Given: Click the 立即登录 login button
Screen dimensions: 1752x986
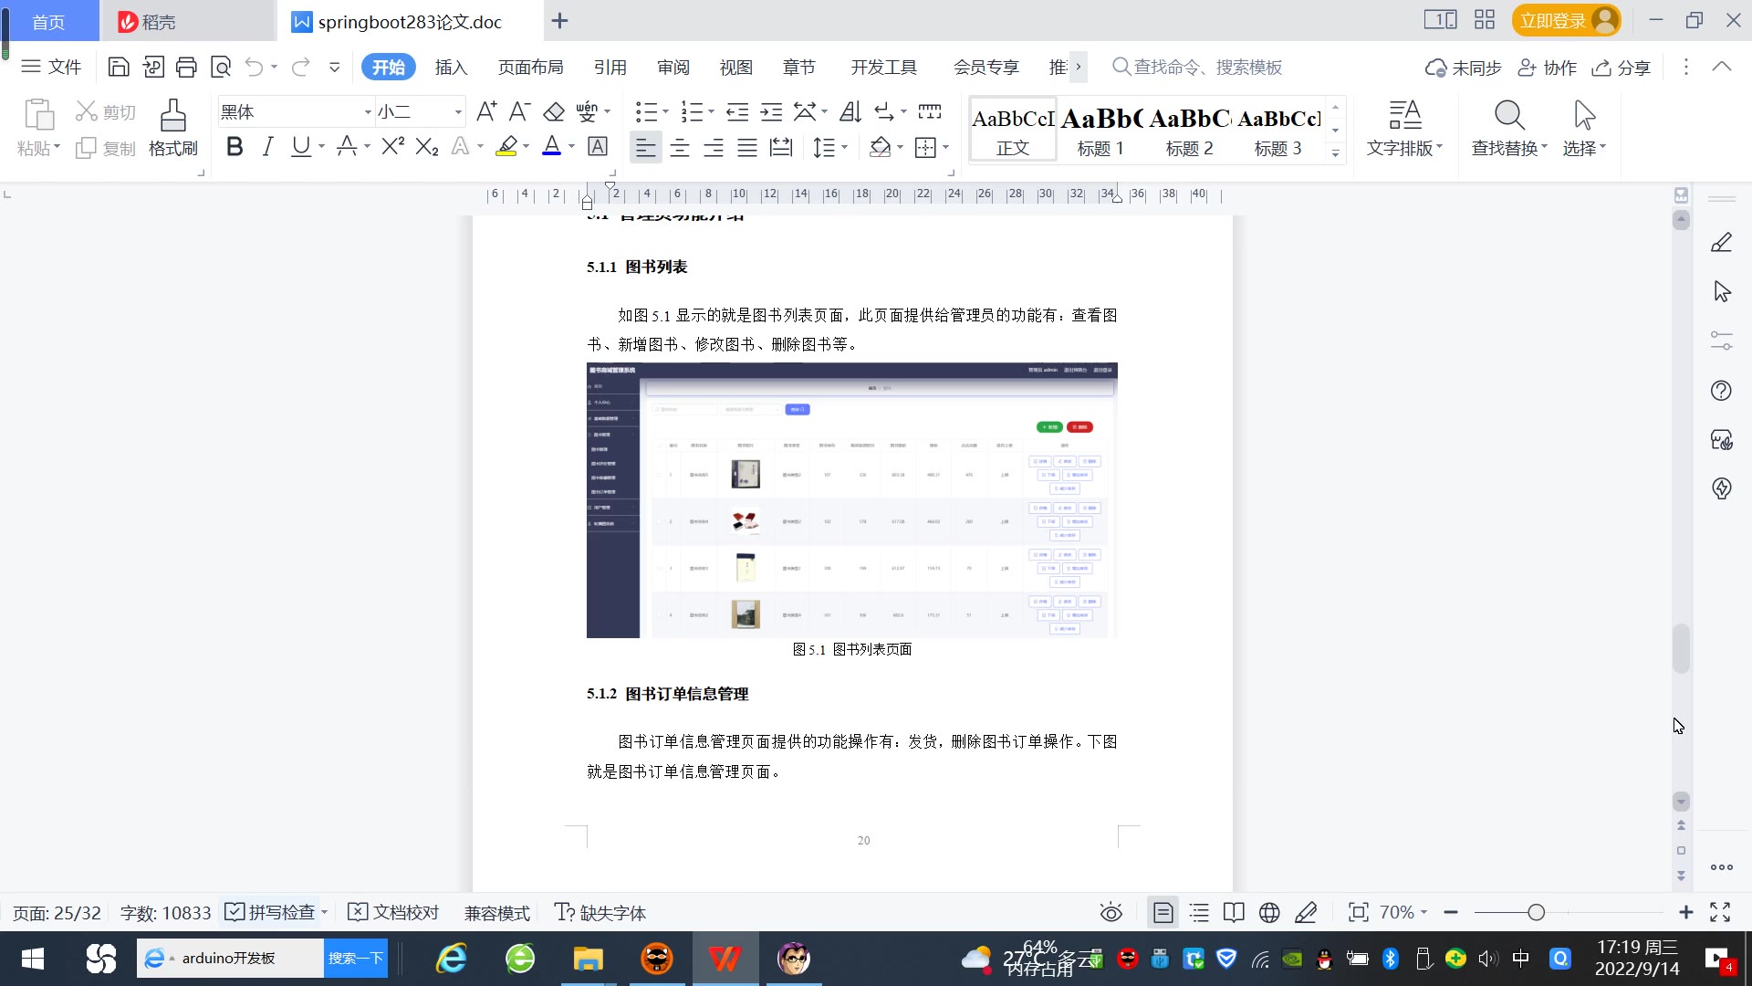Looking at the screenshot, I should [x=1553, y=20].
